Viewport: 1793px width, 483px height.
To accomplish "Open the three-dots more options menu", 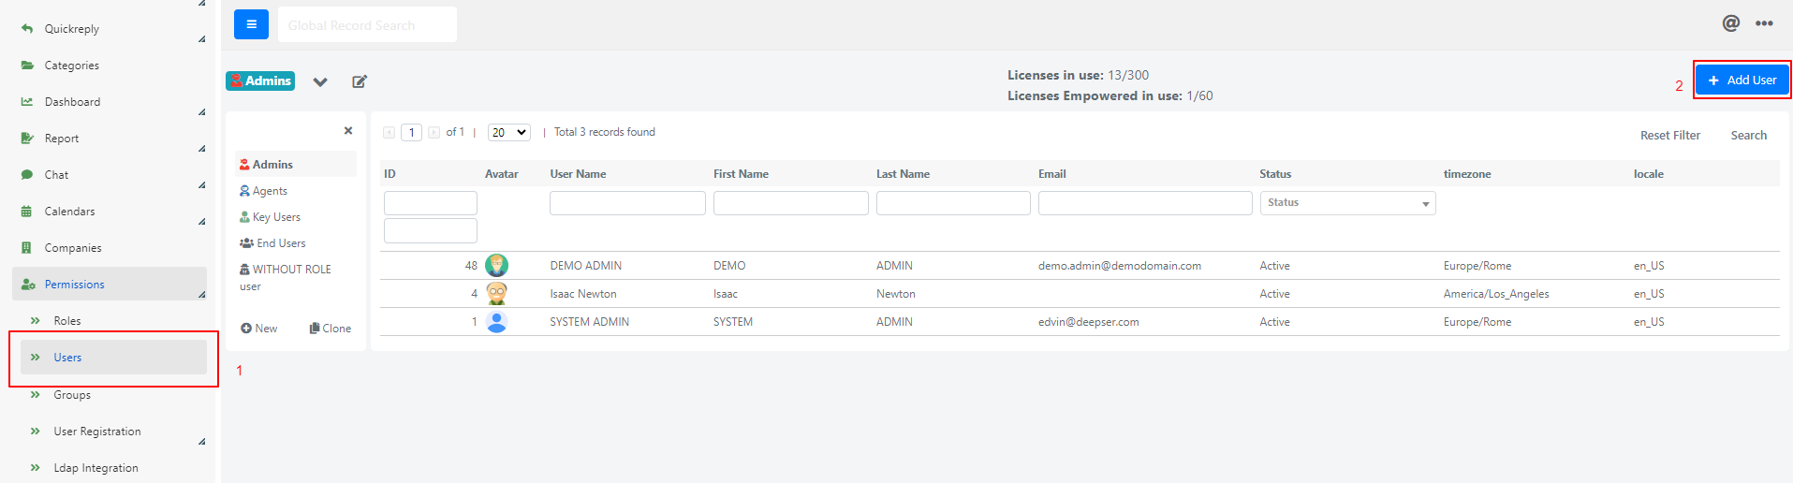I will 1764,24.
